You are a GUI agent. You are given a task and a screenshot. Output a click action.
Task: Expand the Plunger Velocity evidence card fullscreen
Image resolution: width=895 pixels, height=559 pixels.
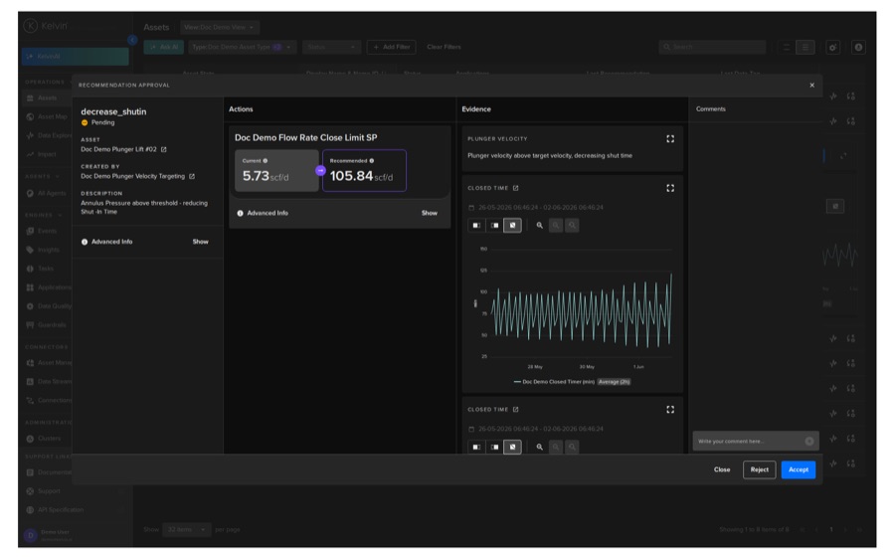[670, 138]
